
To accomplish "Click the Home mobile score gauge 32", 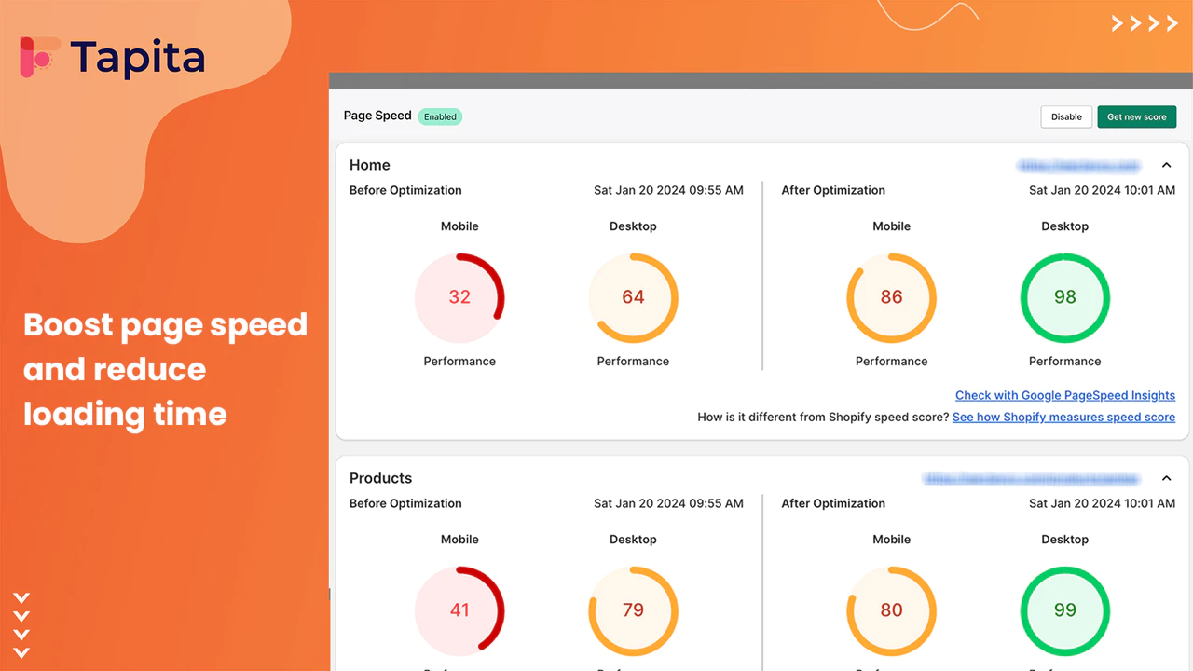I will [459, 297].
